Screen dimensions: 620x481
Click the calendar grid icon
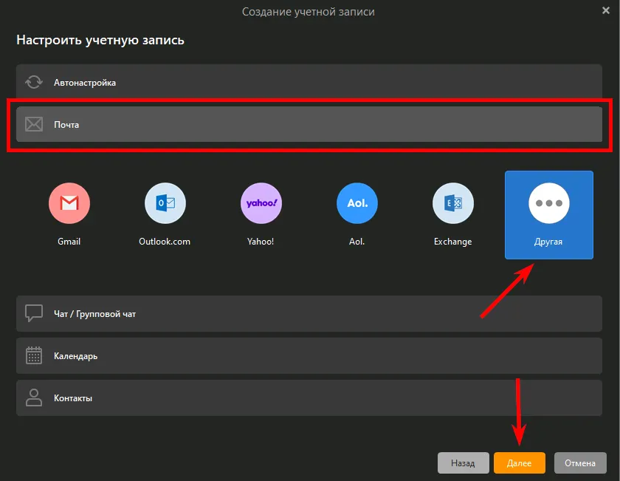click(34, 355)
